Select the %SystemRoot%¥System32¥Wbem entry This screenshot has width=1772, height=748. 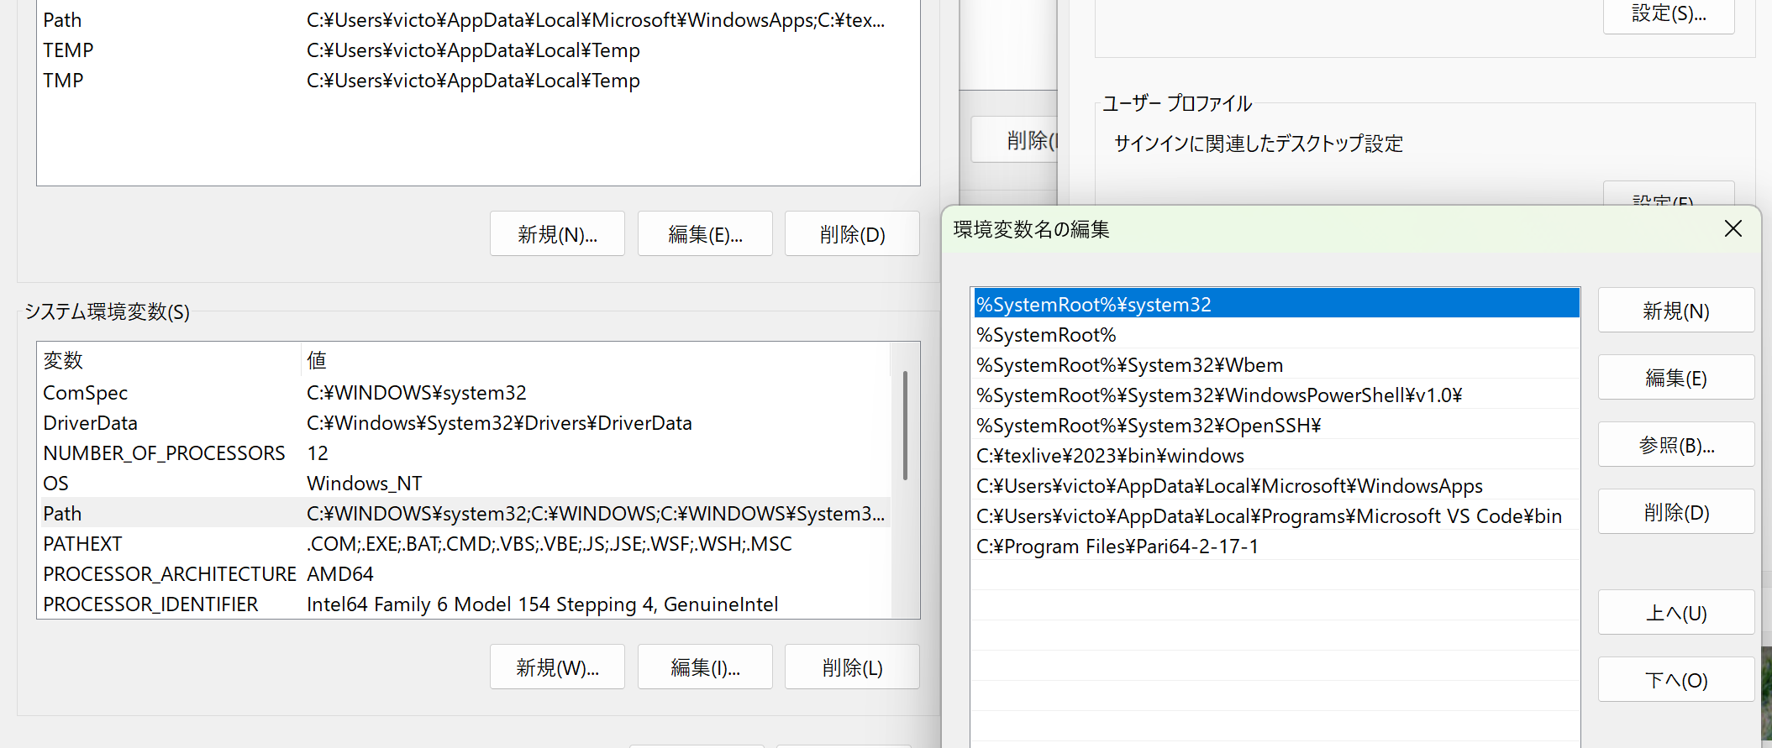1276,364
